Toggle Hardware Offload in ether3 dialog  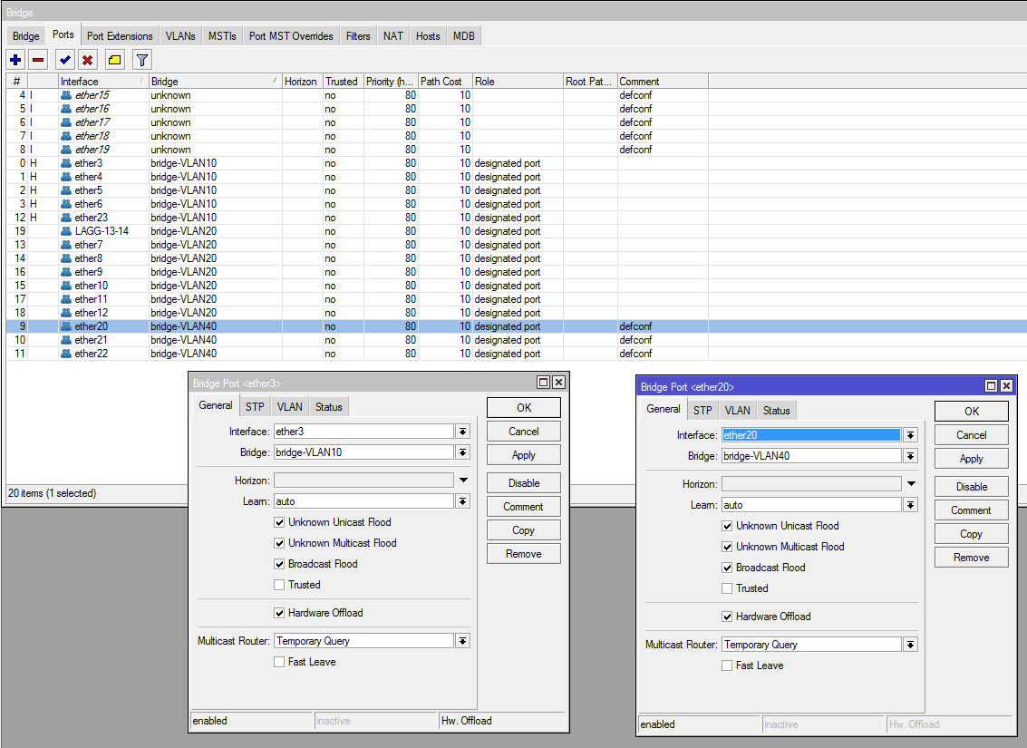click(279, 613)
